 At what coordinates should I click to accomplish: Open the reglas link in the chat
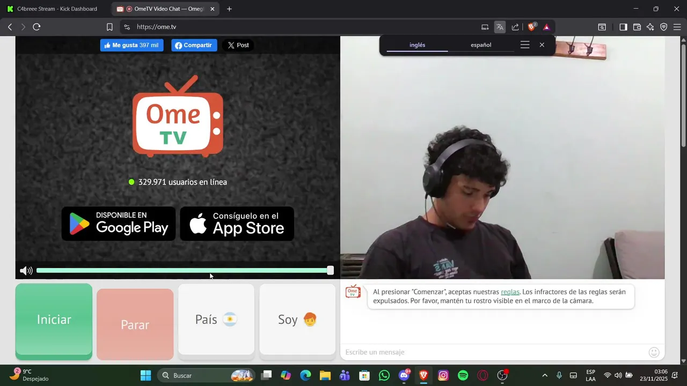tap(510, 292)
